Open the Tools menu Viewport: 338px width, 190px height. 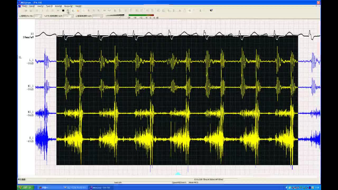tap(49, 6)
